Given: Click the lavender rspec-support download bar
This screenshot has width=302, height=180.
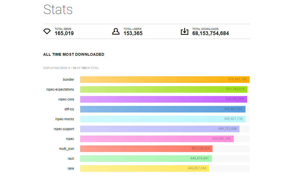Looking at the screenshot, I should (160, 129).
